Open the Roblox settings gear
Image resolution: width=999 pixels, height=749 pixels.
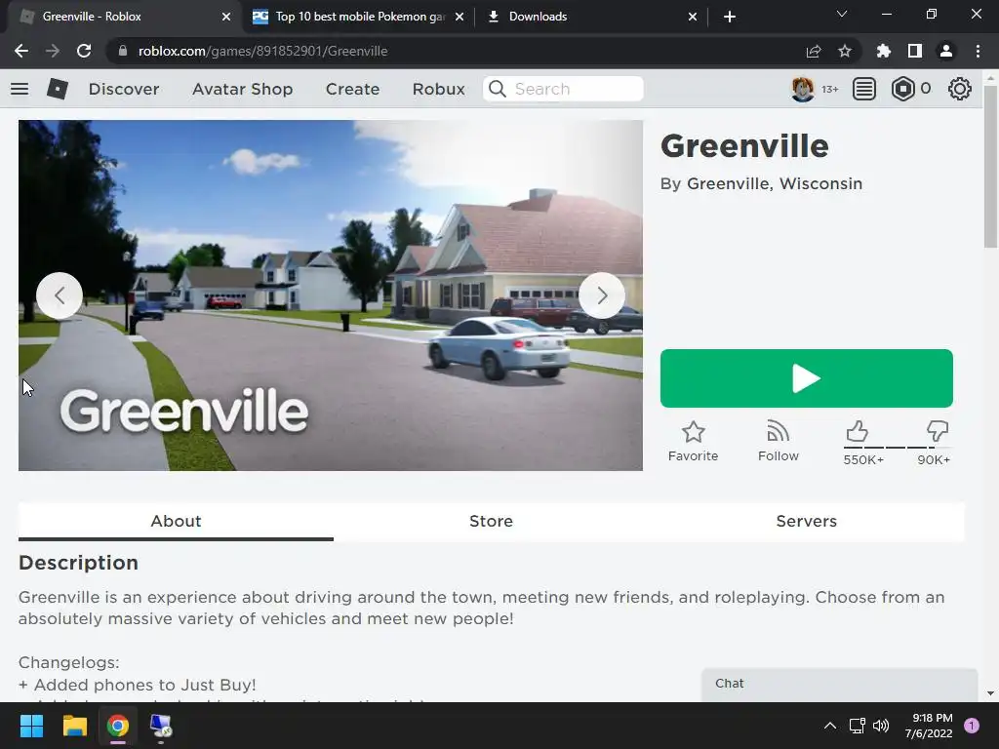coord(960,89)
